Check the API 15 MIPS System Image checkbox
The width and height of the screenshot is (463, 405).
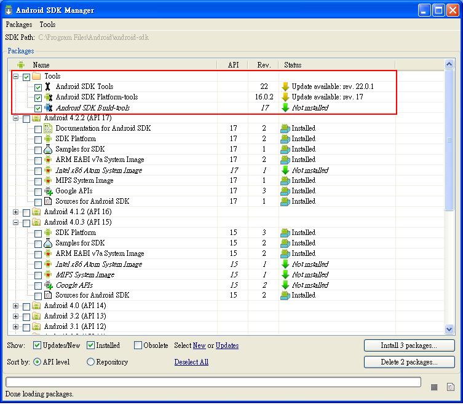pyautogui.click(x=38, y=276)
